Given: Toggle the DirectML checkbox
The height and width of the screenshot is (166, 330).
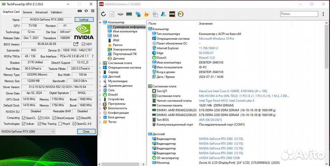Looking at the screenshot, I should pos(78,118).
